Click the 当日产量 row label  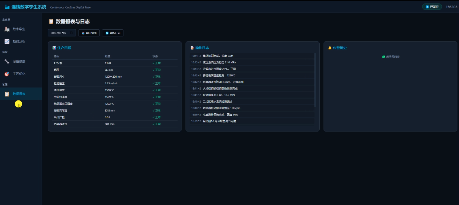click(x=59, y=117)
